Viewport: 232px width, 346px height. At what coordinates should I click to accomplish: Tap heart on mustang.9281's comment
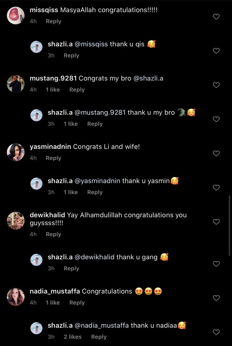pyautogui.click(x=216, y=85)
